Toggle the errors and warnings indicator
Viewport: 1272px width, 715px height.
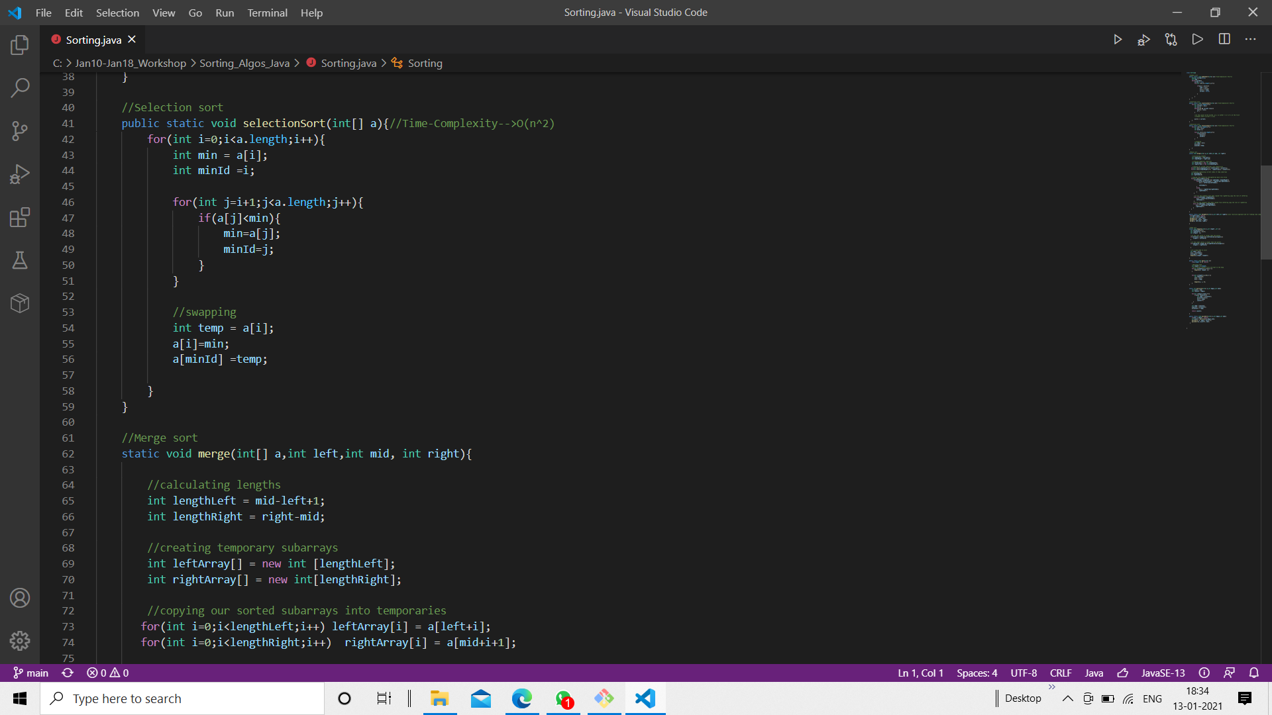[108, 673]
